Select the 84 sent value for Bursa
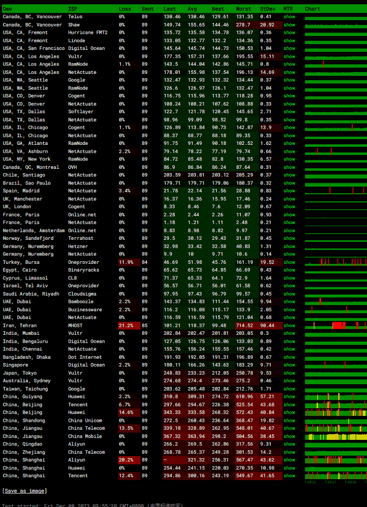The height and width of the screenshot is (507, 367). coord(144,262)
